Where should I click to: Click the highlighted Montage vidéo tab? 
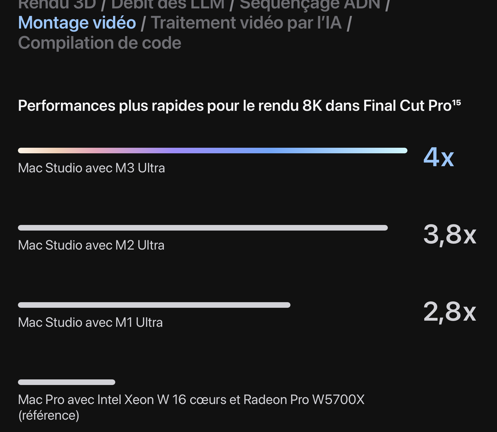coord(77,23)
